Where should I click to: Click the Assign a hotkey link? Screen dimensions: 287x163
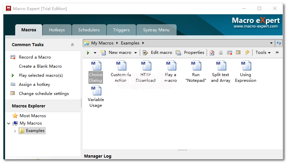pyautogui.click(x=34, y=85)
